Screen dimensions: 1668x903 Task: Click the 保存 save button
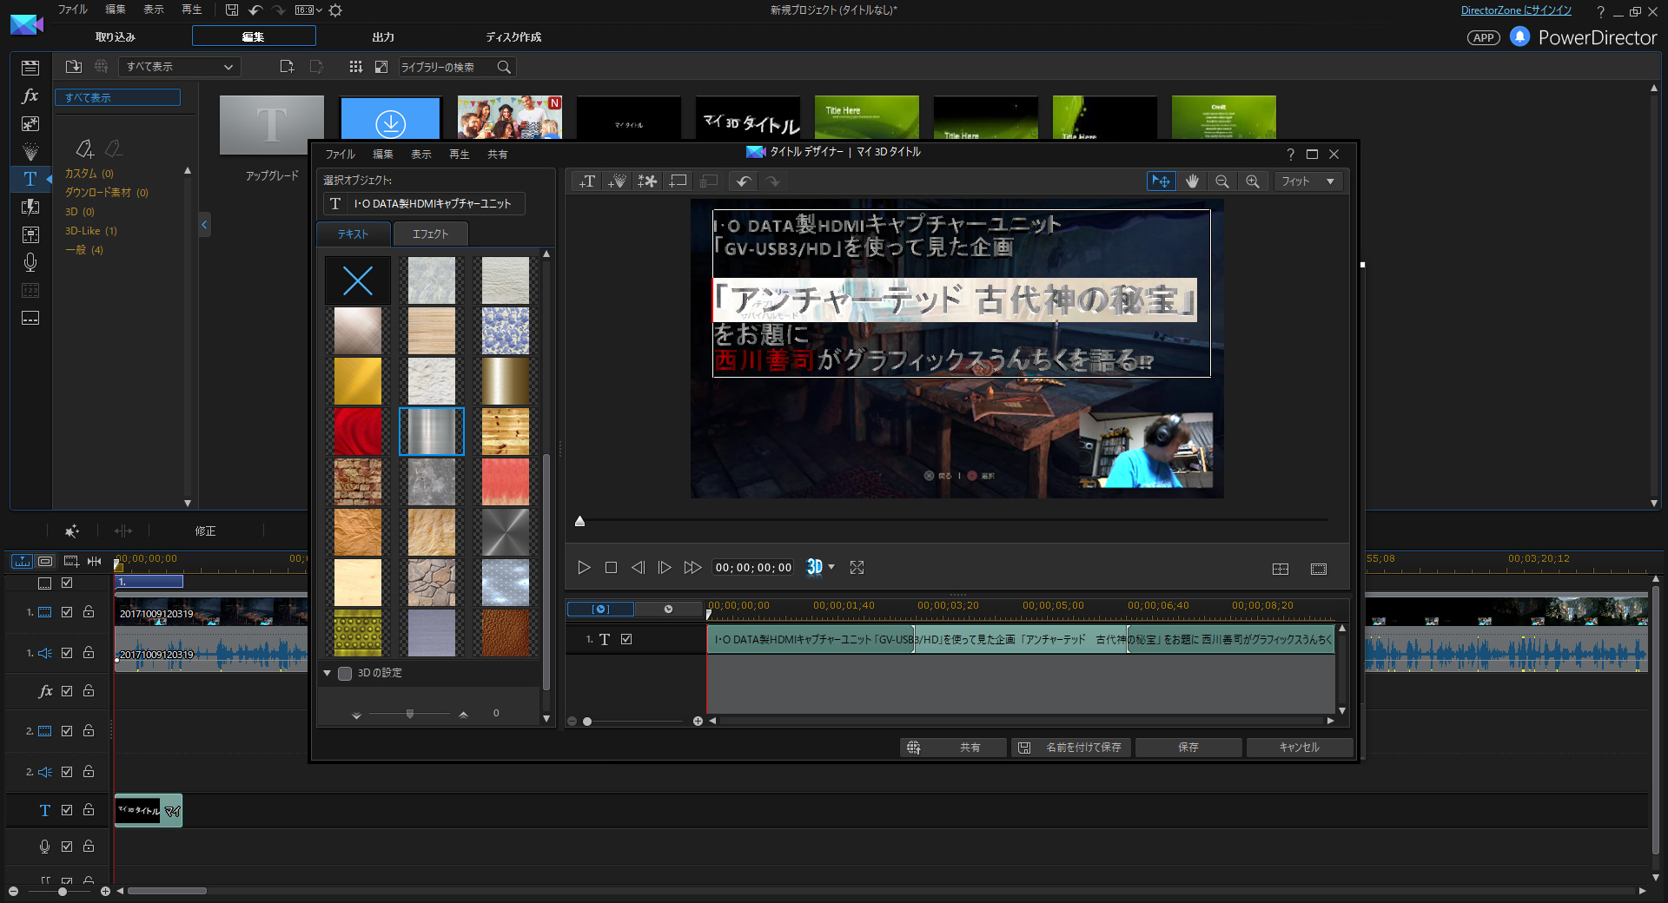(1188, 747)
